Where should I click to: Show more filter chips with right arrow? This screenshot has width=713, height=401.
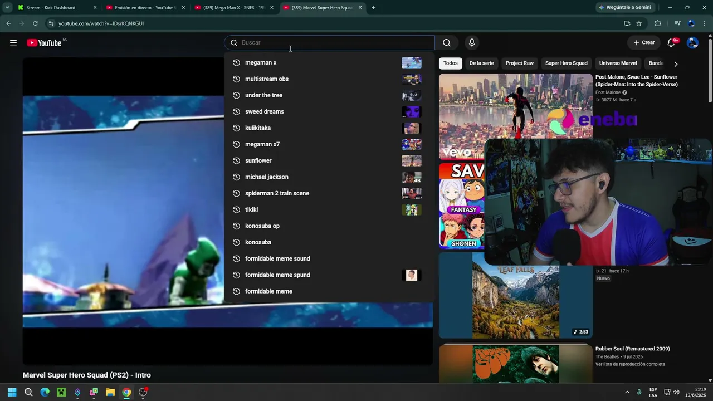click(x=676, y=63)
